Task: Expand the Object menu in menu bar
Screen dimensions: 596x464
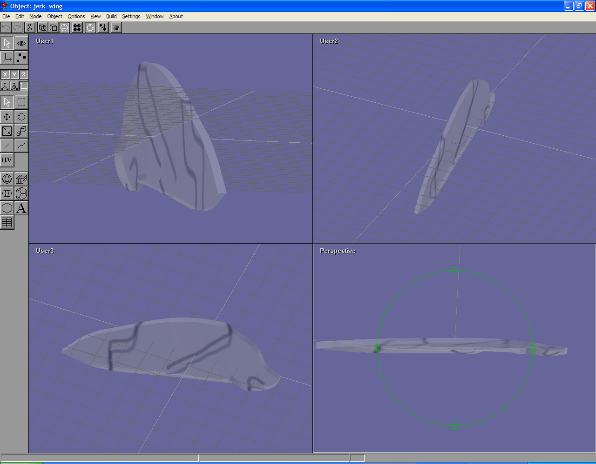Action: tap(54, 16)
